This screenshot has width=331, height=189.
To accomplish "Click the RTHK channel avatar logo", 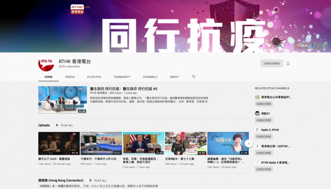I will pos(46,64).
